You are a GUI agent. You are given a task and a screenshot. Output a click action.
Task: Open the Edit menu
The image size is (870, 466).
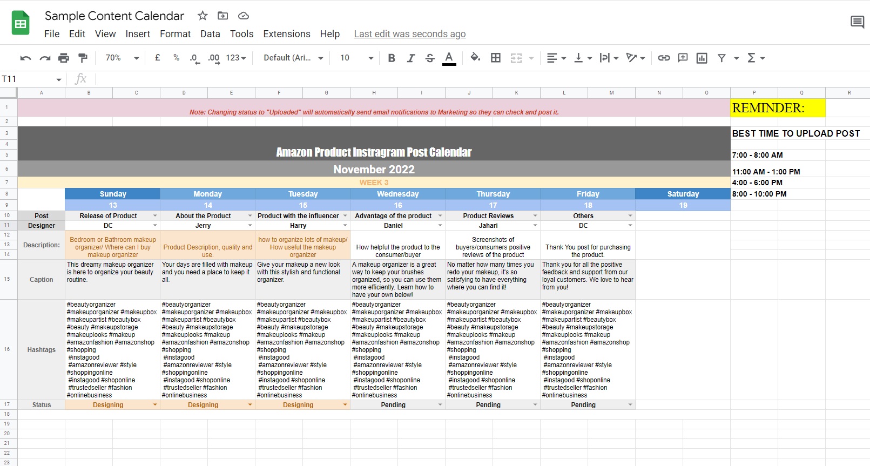77,34
